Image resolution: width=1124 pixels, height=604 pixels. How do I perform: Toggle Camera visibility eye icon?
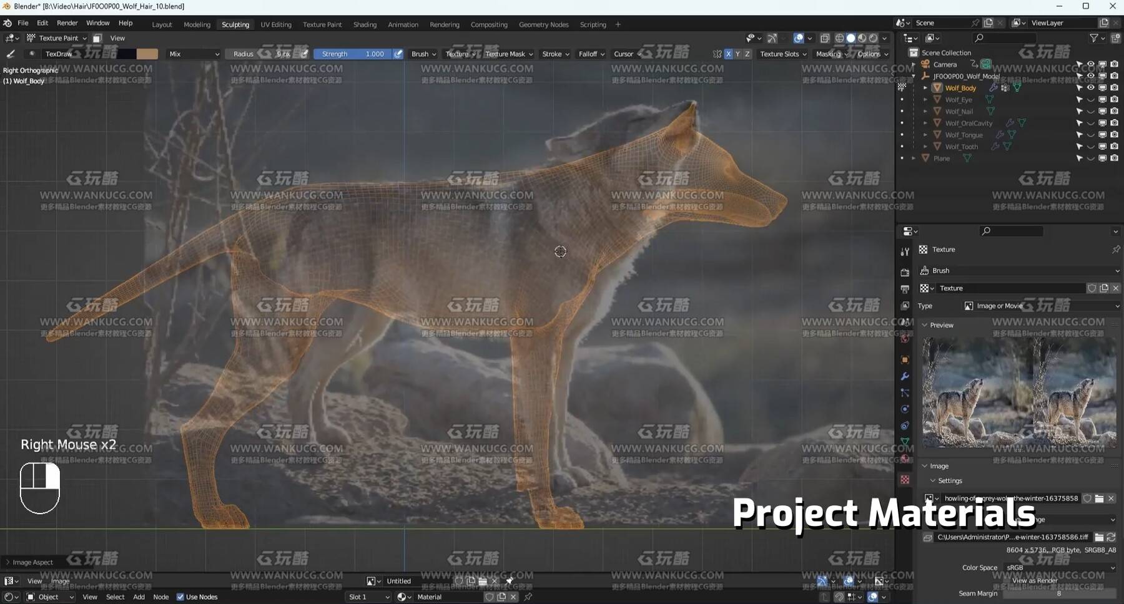click(1091, 64)
